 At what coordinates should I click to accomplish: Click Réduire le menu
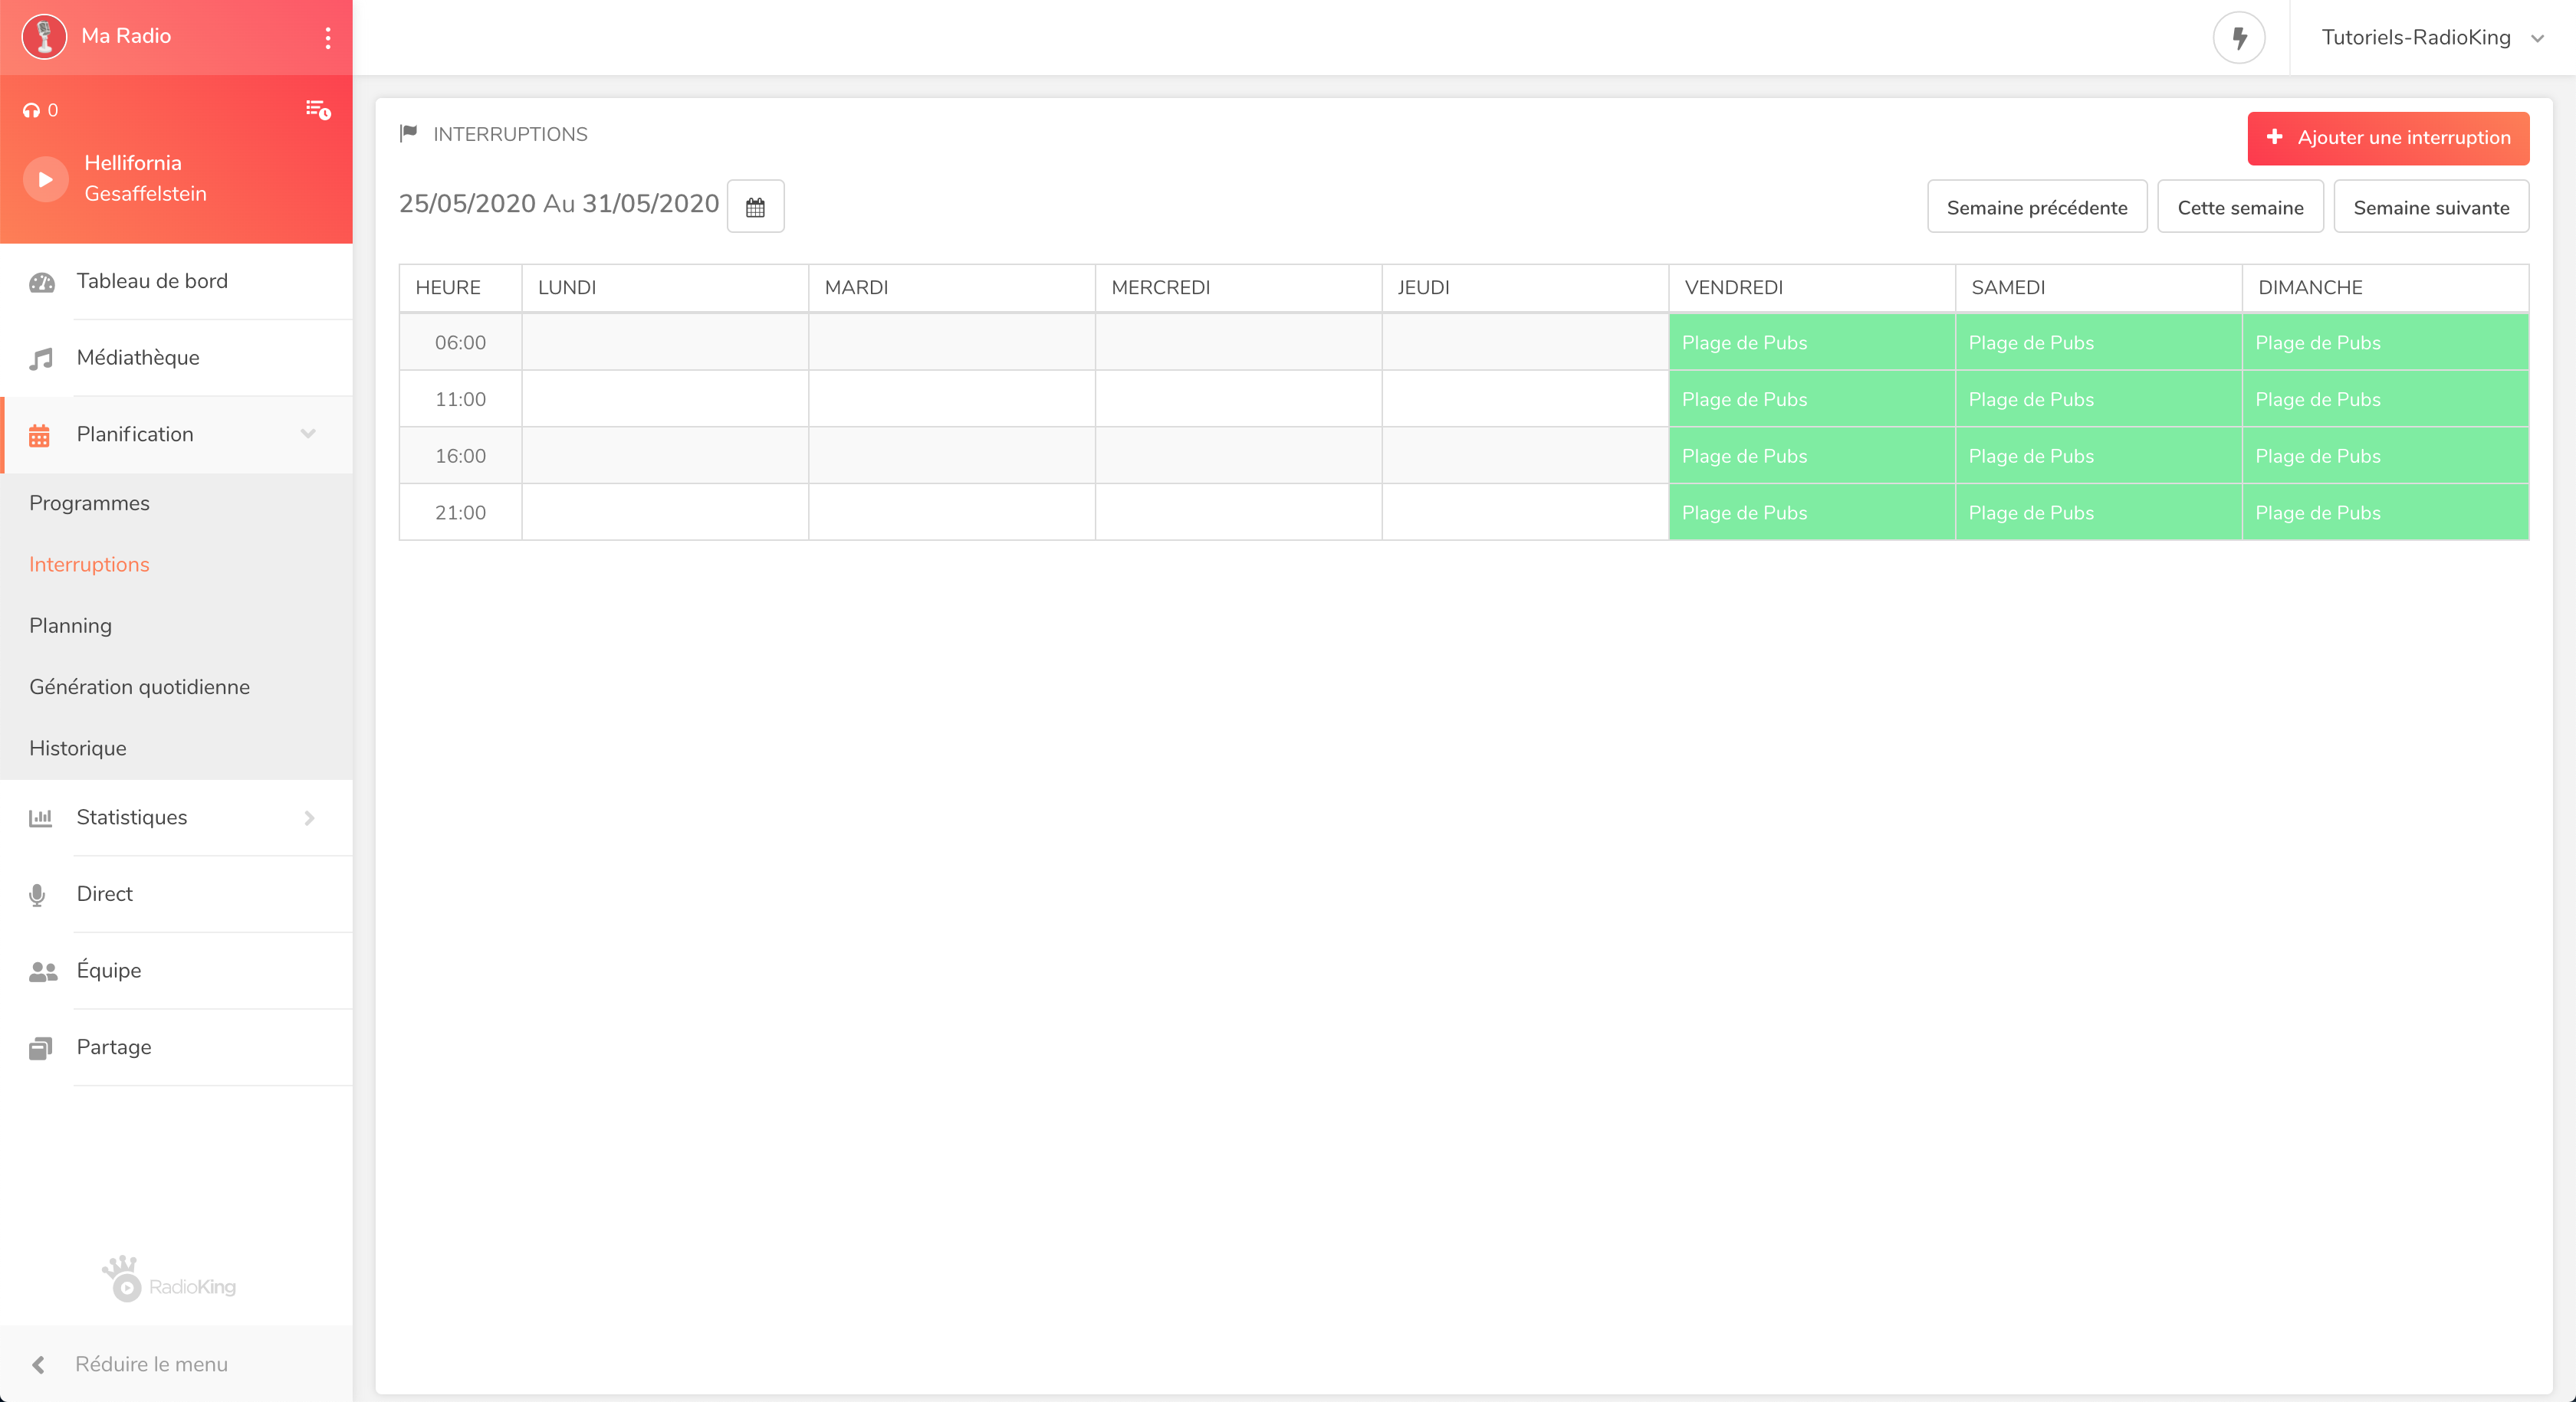pyautogui.click(x=151, y=1365)
